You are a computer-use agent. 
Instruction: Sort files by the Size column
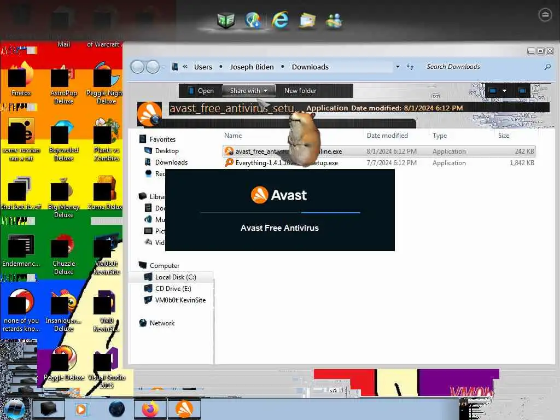coord(504,136)
